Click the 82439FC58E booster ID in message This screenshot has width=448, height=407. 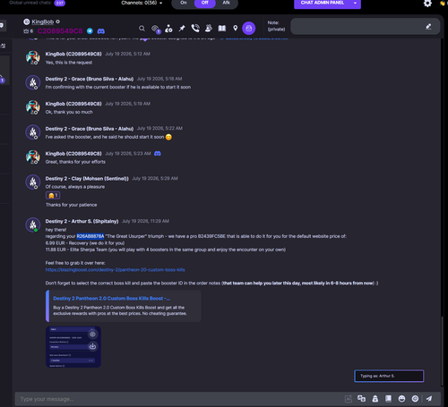[211, 236]
